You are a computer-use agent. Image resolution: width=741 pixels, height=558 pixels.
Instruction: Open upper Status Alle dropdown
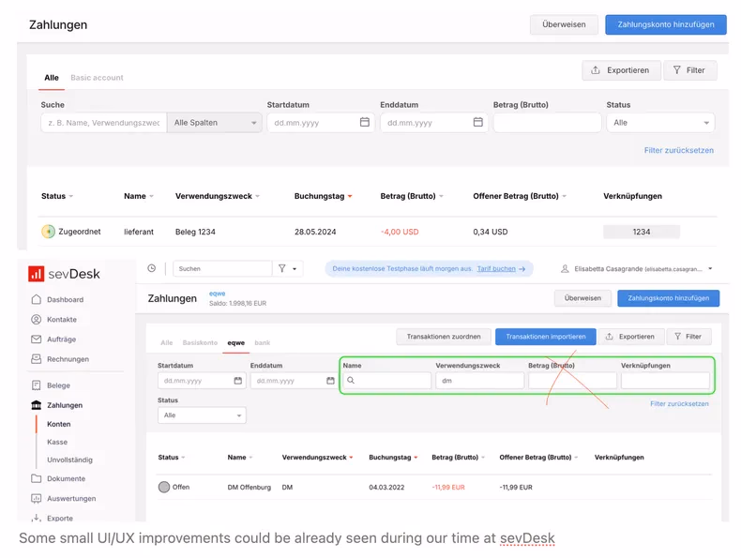[660, 122]
